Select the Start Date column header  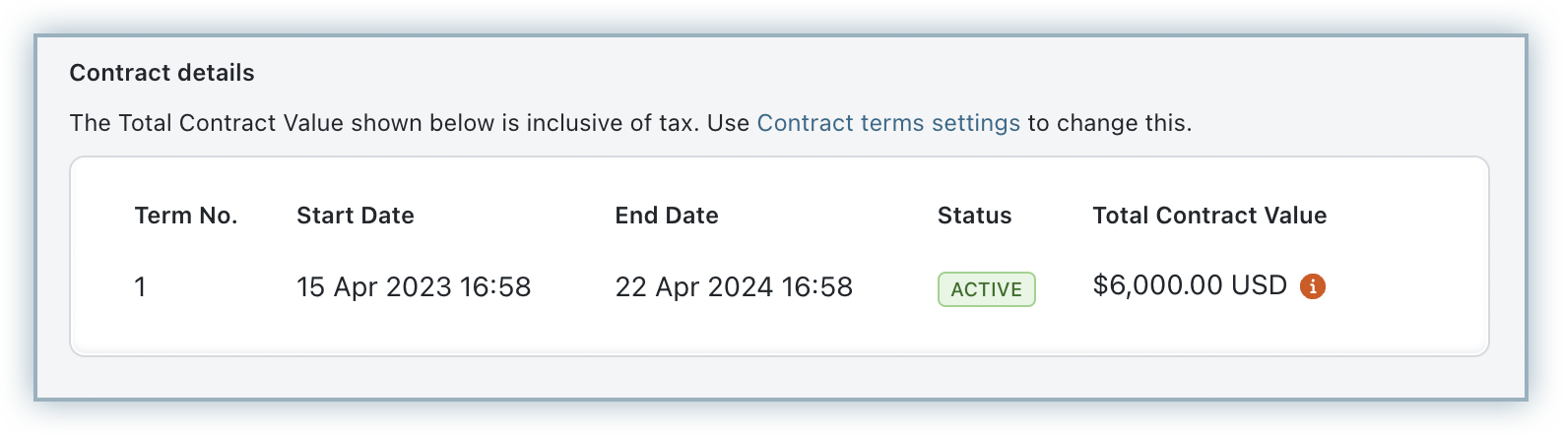tap(355, 216)
